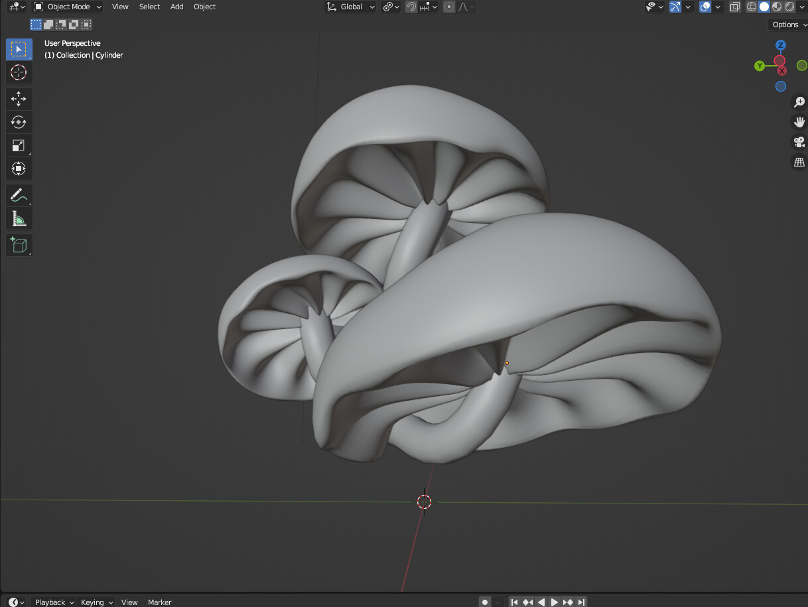Switch to the camera view icon
Screen dimensions: 808x607
point(799,141)
